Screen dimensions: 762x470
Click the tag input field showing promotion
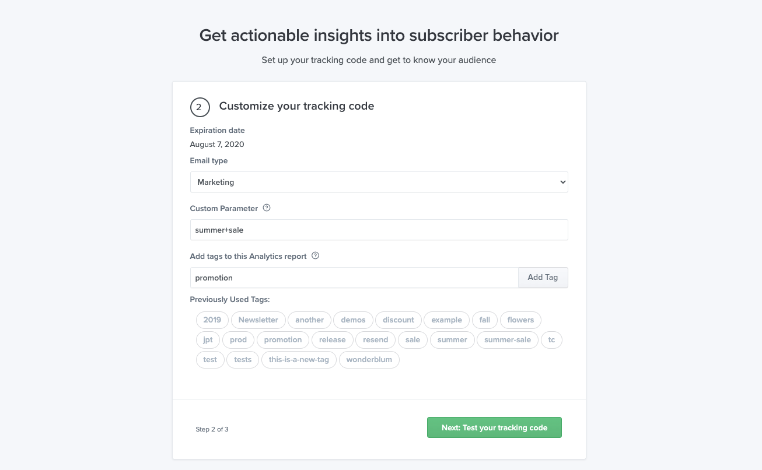[354, 278]
